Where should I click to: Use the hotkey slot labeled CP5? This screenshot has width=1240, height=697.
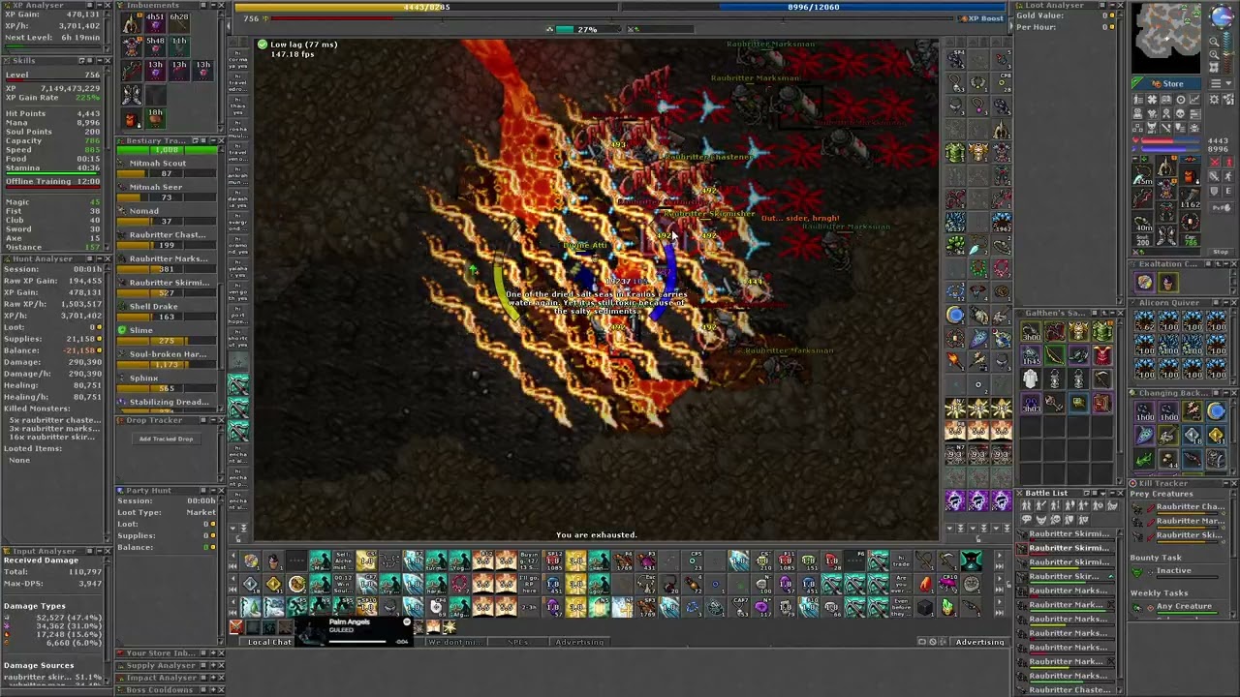[693, 561]
